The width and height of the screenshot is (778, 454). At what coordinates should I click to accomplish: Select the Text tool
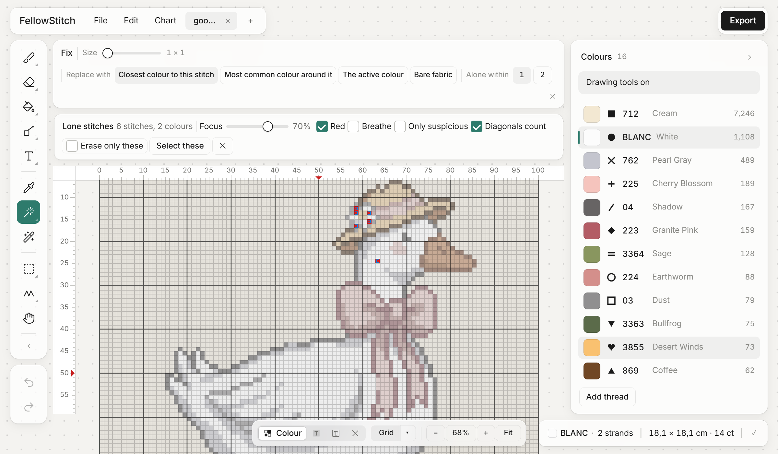click(29, 156)
